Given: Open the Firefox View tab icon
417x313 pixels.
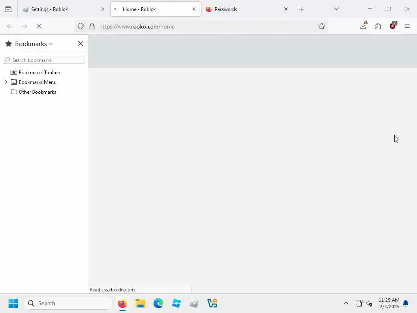Looking at the screenshot, I should (8, 9).
